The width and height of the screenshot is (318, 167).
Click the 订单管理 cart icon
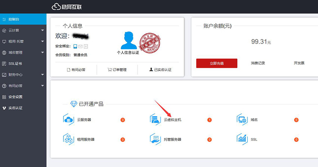tap(110, 70)
